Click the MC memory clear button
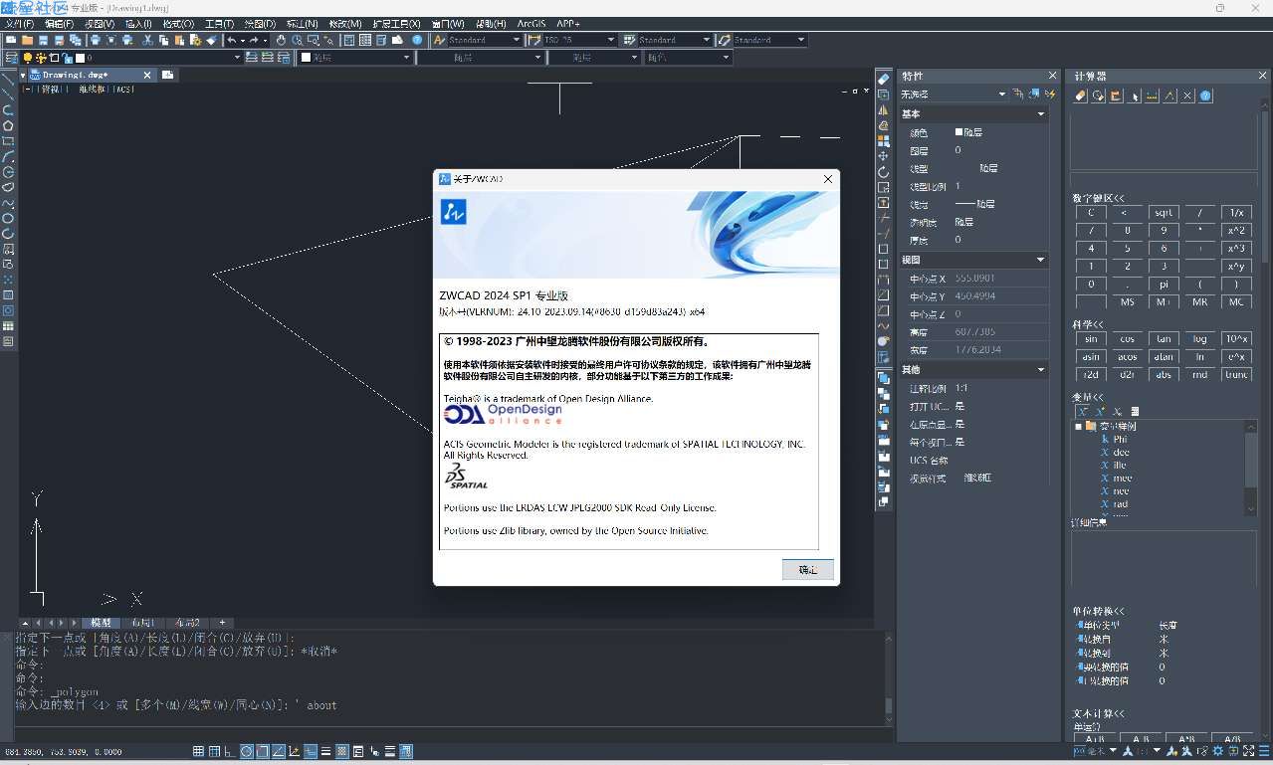1273x765 pixels. tap(1236, 301)
